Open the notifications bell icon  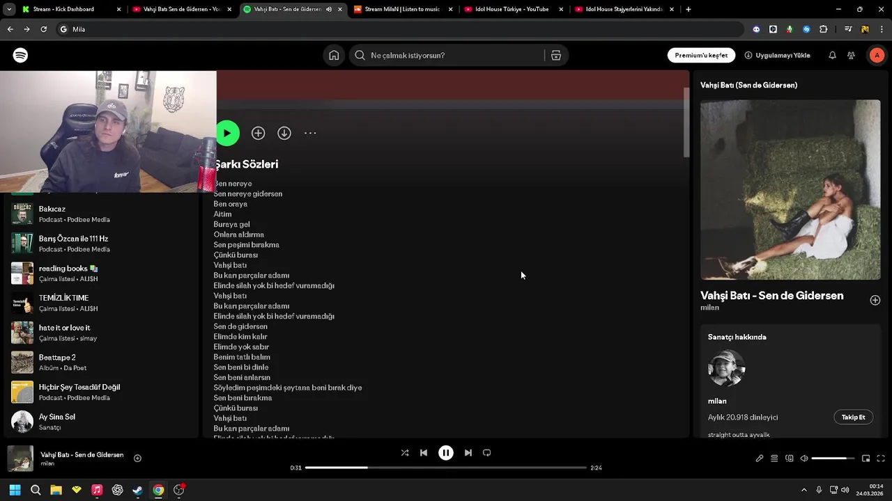832,55
